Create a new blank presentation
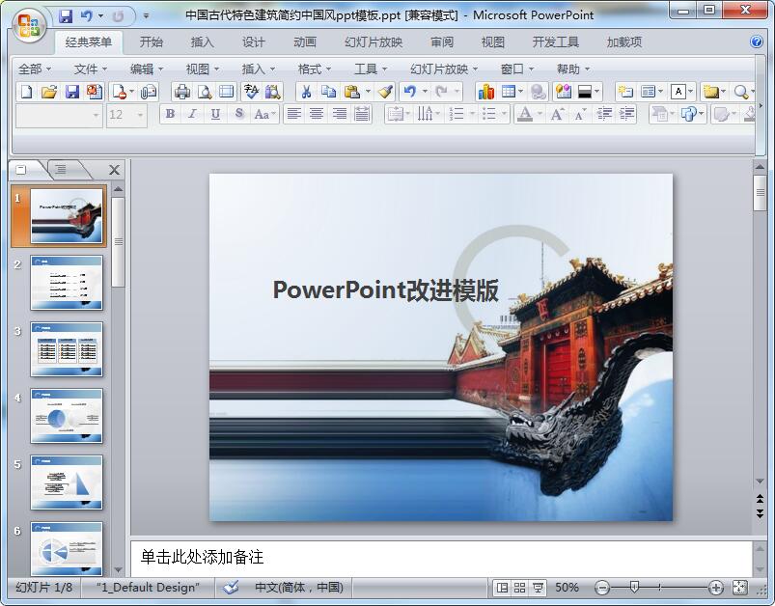This screenshot has width=775, height=606. (x=27, y=92)
